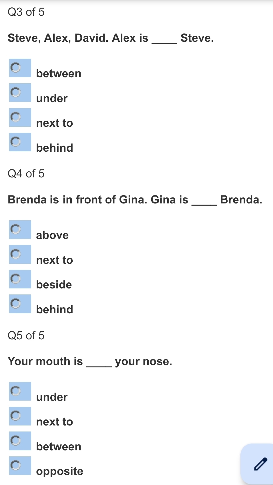The height and width of the screenshot is (485, 273).
Task: Pick "behind" radio for Q3
Action: 16,142
